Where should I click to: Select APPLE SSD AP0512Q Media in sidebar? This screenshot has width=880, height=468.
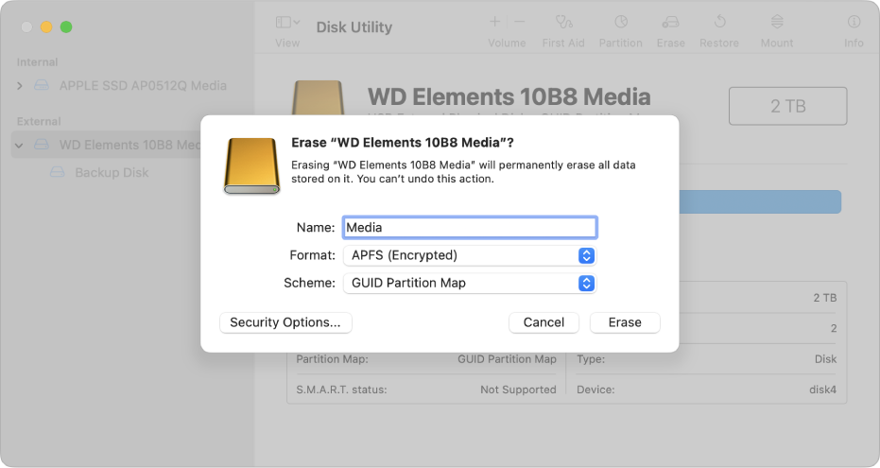pyautogui.click(x=143, y=86)
